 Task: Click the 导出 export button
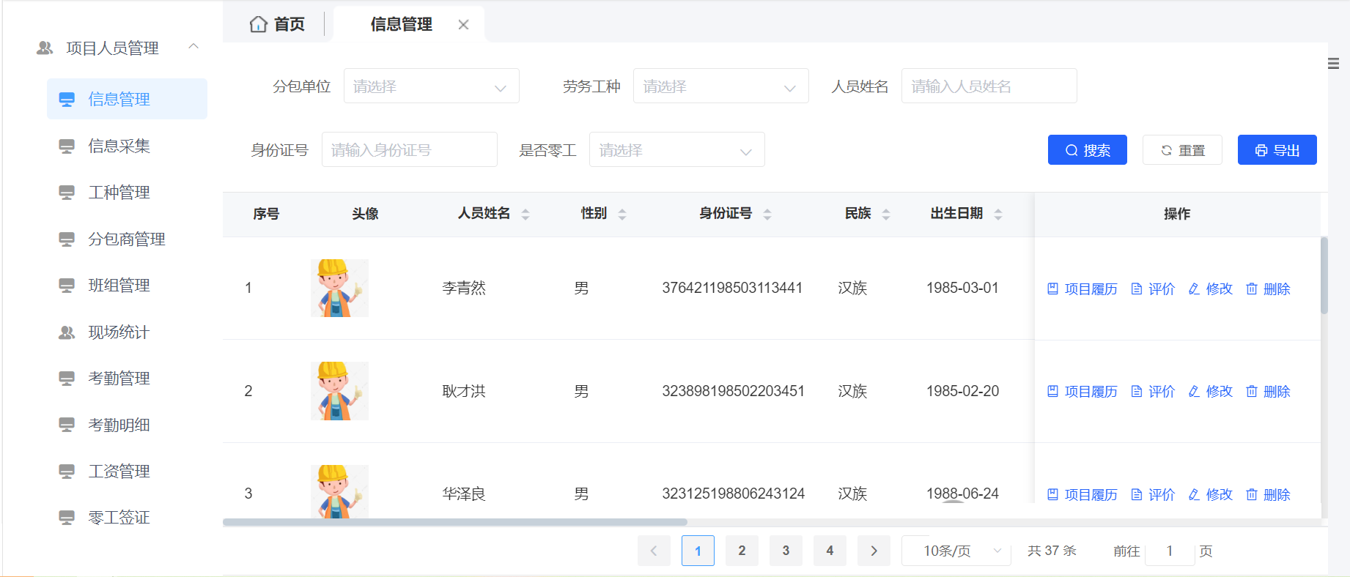(x=1277, y=150)
